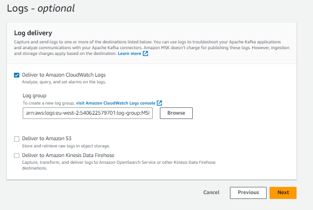Viewport: 313px width, 210px height.
Task: Click the "Analyze, query, and set alarms" description
Action: 64,82
